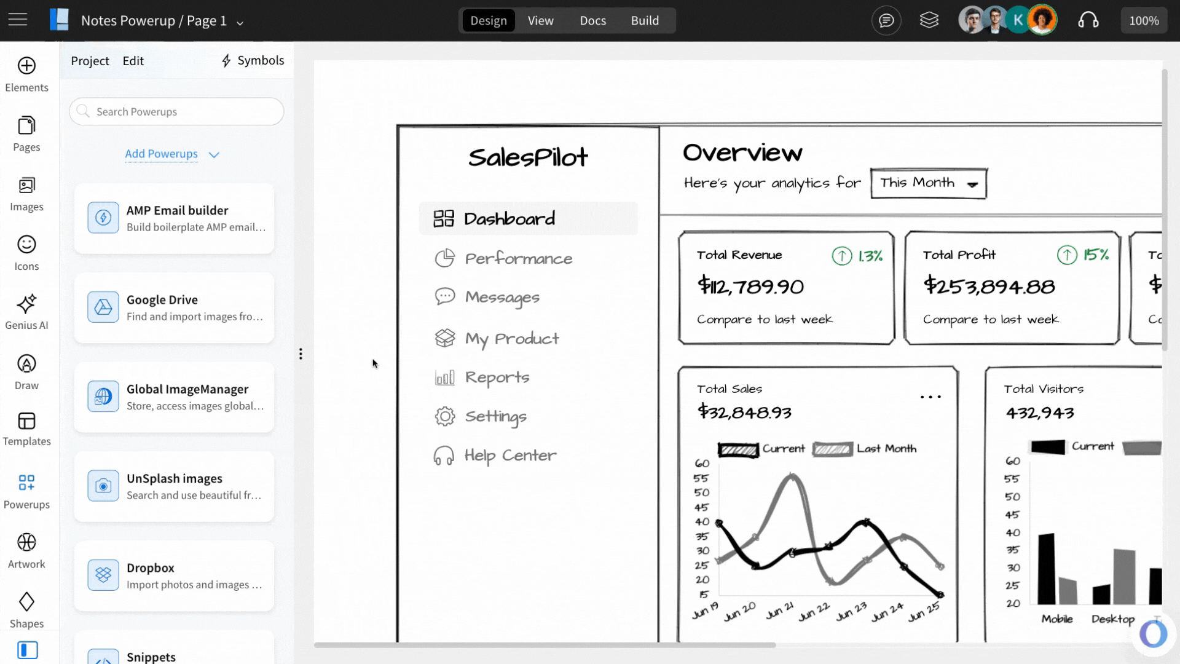Open the layers stack icon
The width and height of the screenshot is (1180, 664).
pyautogui.click(x=929, y=20)
